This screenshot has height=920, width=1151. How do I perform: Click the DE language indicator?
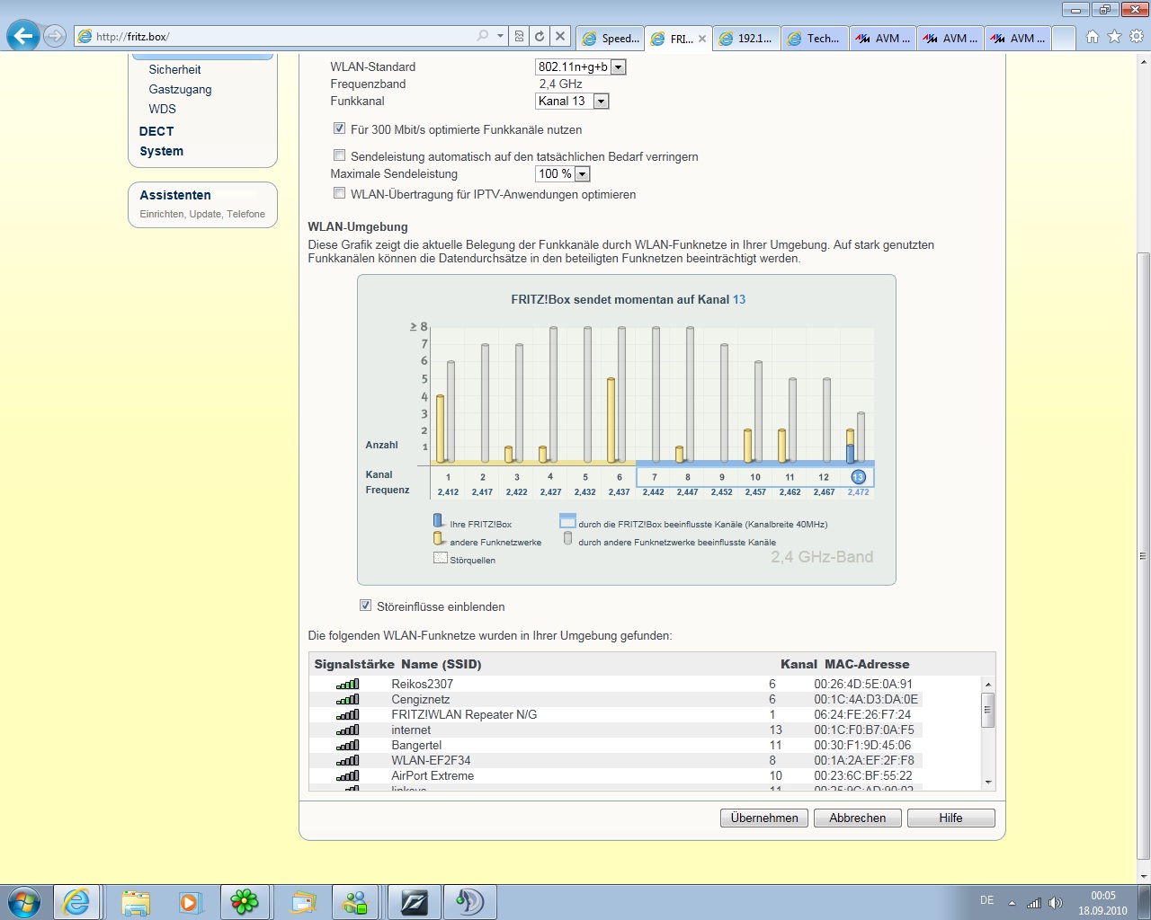tap(986, 900)
